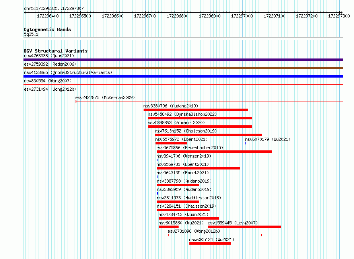Select the red bar under nsv6005124
The height and width of the screenshot is (259, 354).
point(210,243)
